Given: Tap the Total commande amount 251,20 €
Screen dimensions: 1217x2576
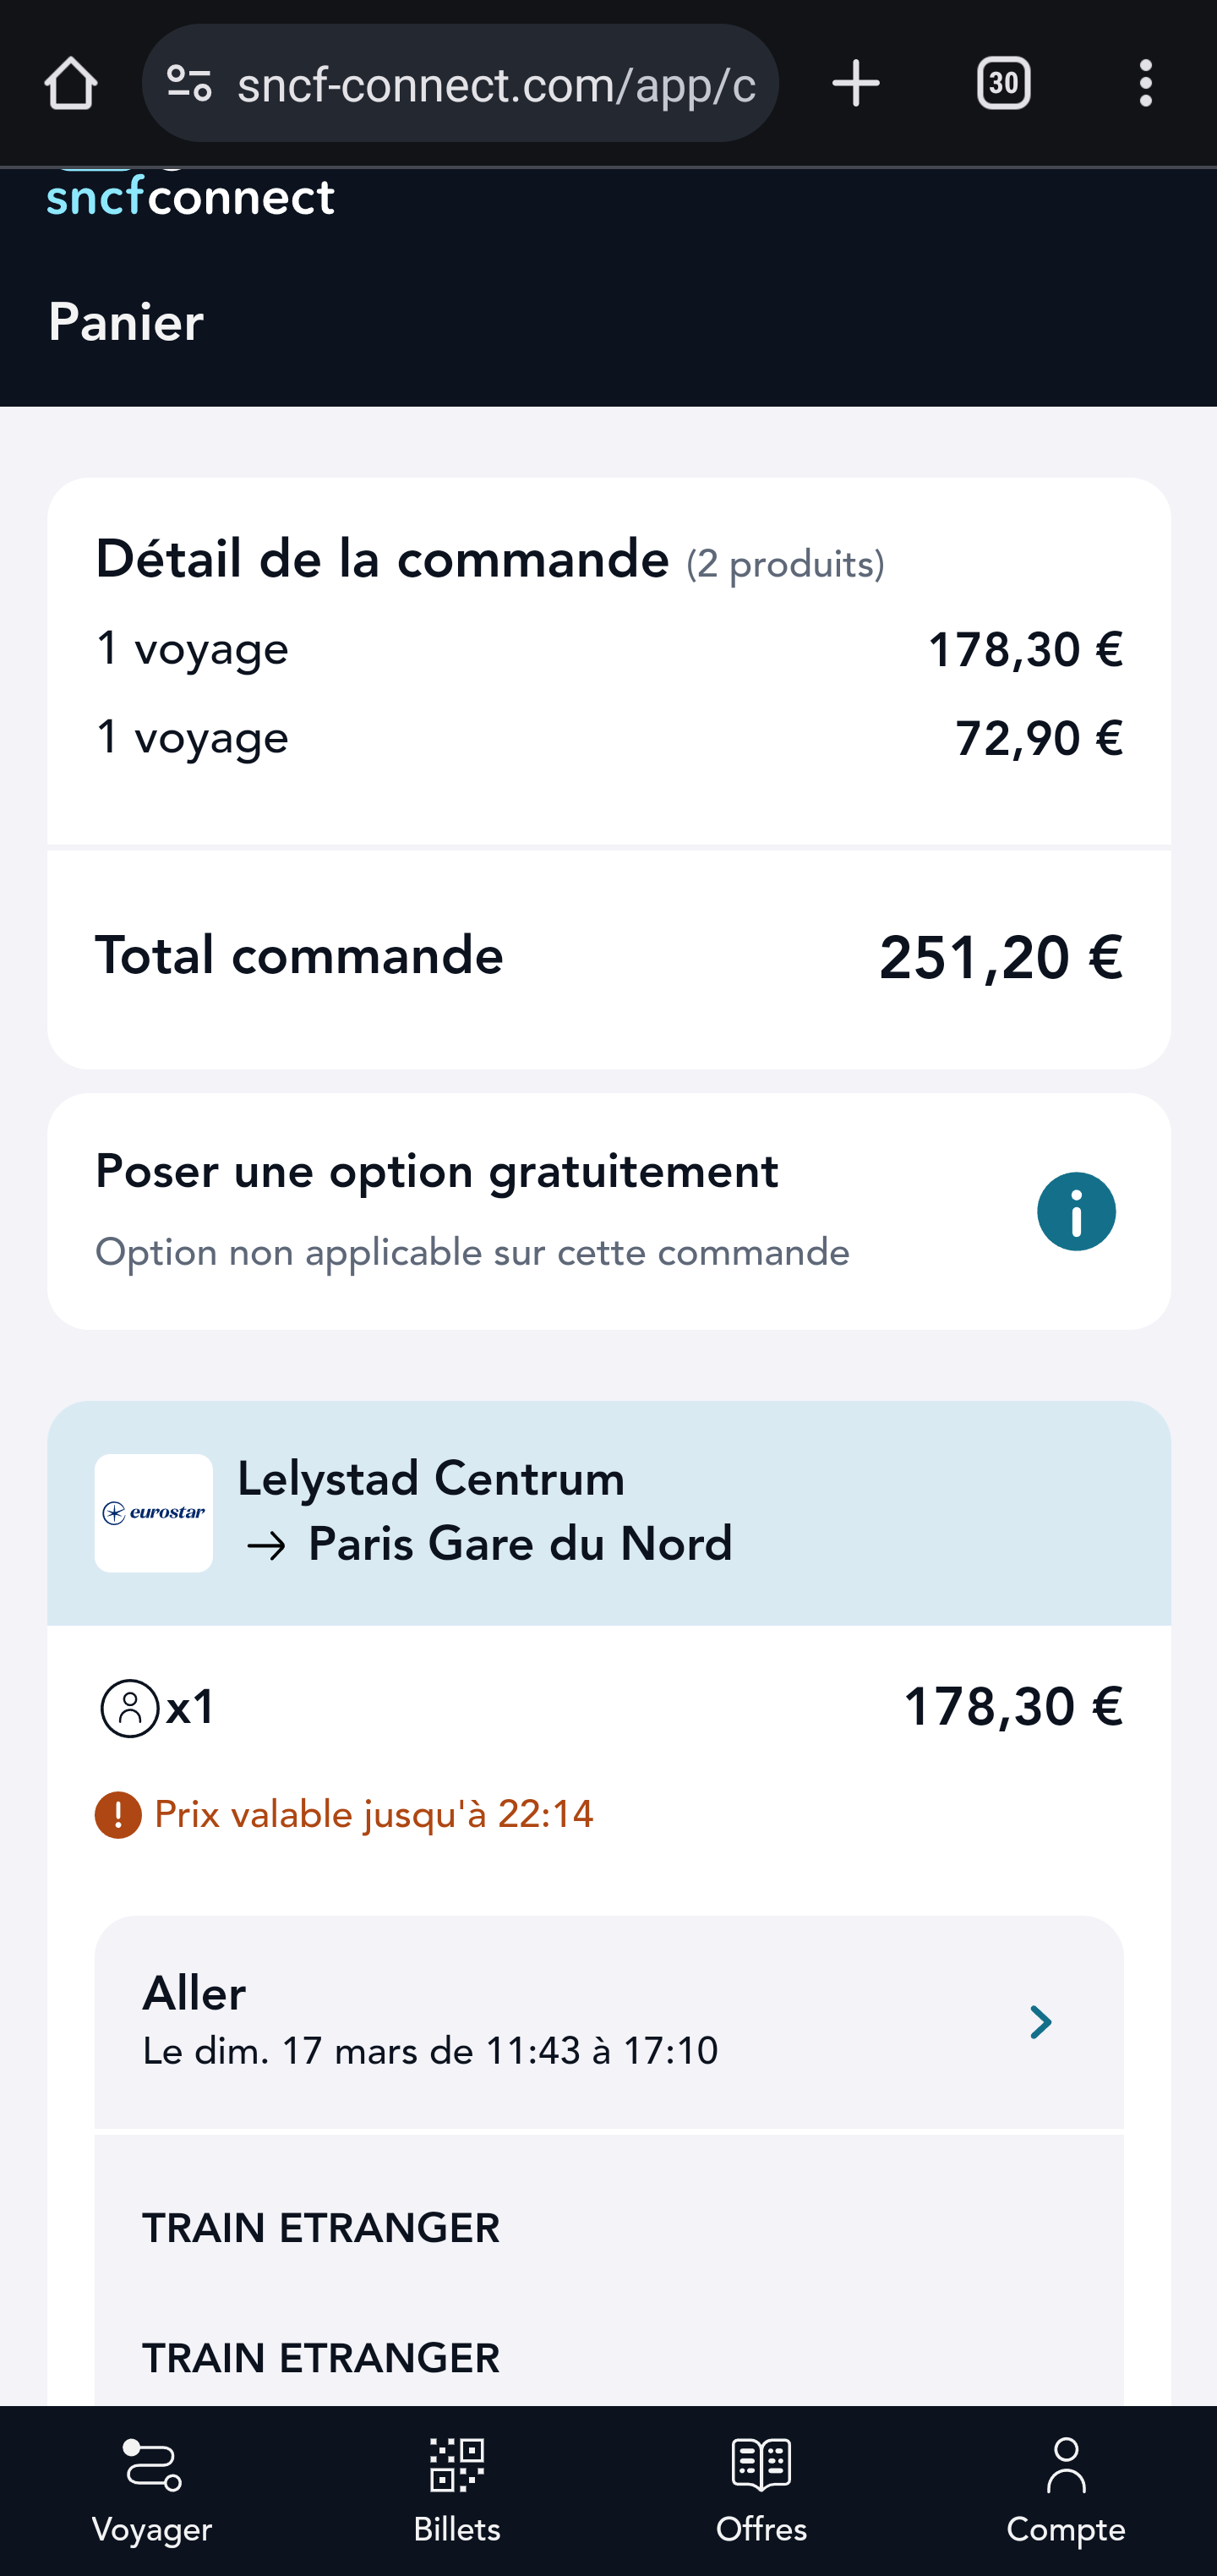Looking at the screenshot, I should click(1000, 957).
